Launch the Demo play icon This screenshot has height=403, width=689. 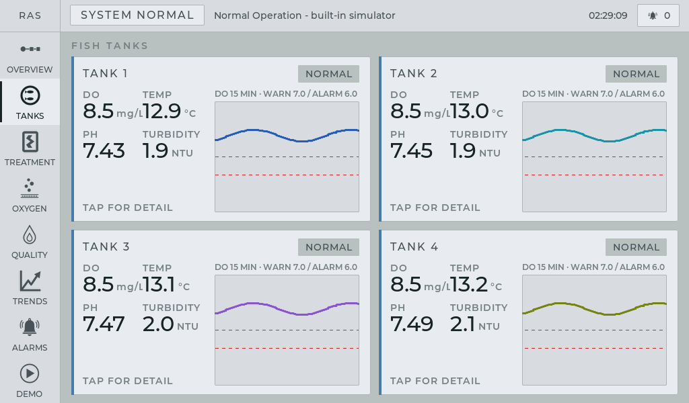tap(30, 373)
